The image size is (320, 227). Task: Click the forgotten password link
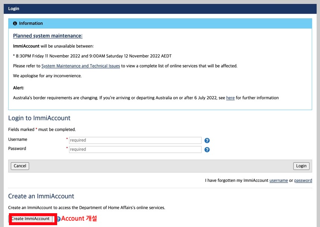click(x=303, y=180)
